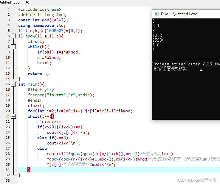Click 'a=a*a%mod;' statement
220x184 pixels.
point(49,57)
